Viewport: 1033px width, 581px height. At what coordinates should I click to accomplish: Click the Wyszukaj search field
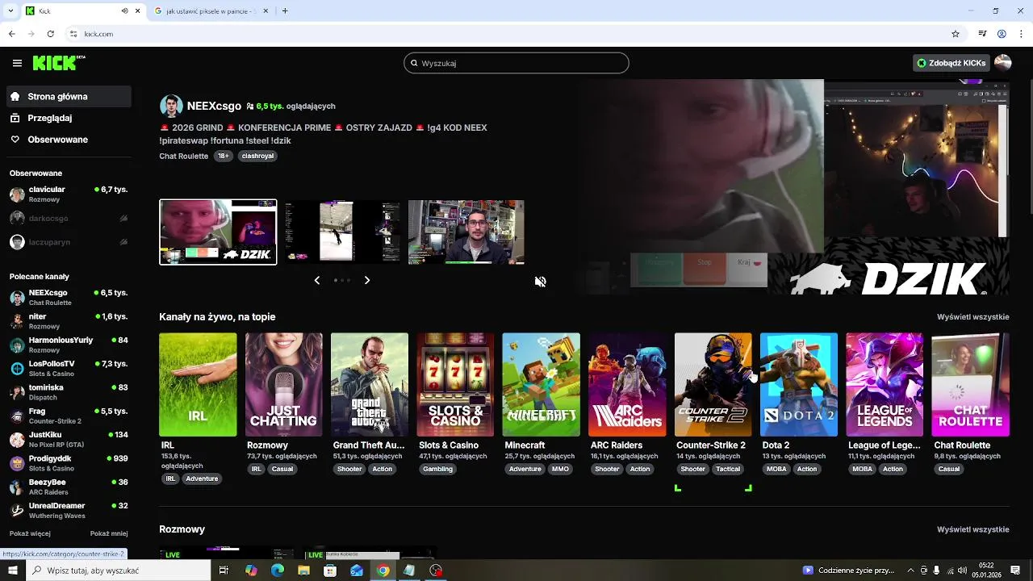[x=516, y=63]
